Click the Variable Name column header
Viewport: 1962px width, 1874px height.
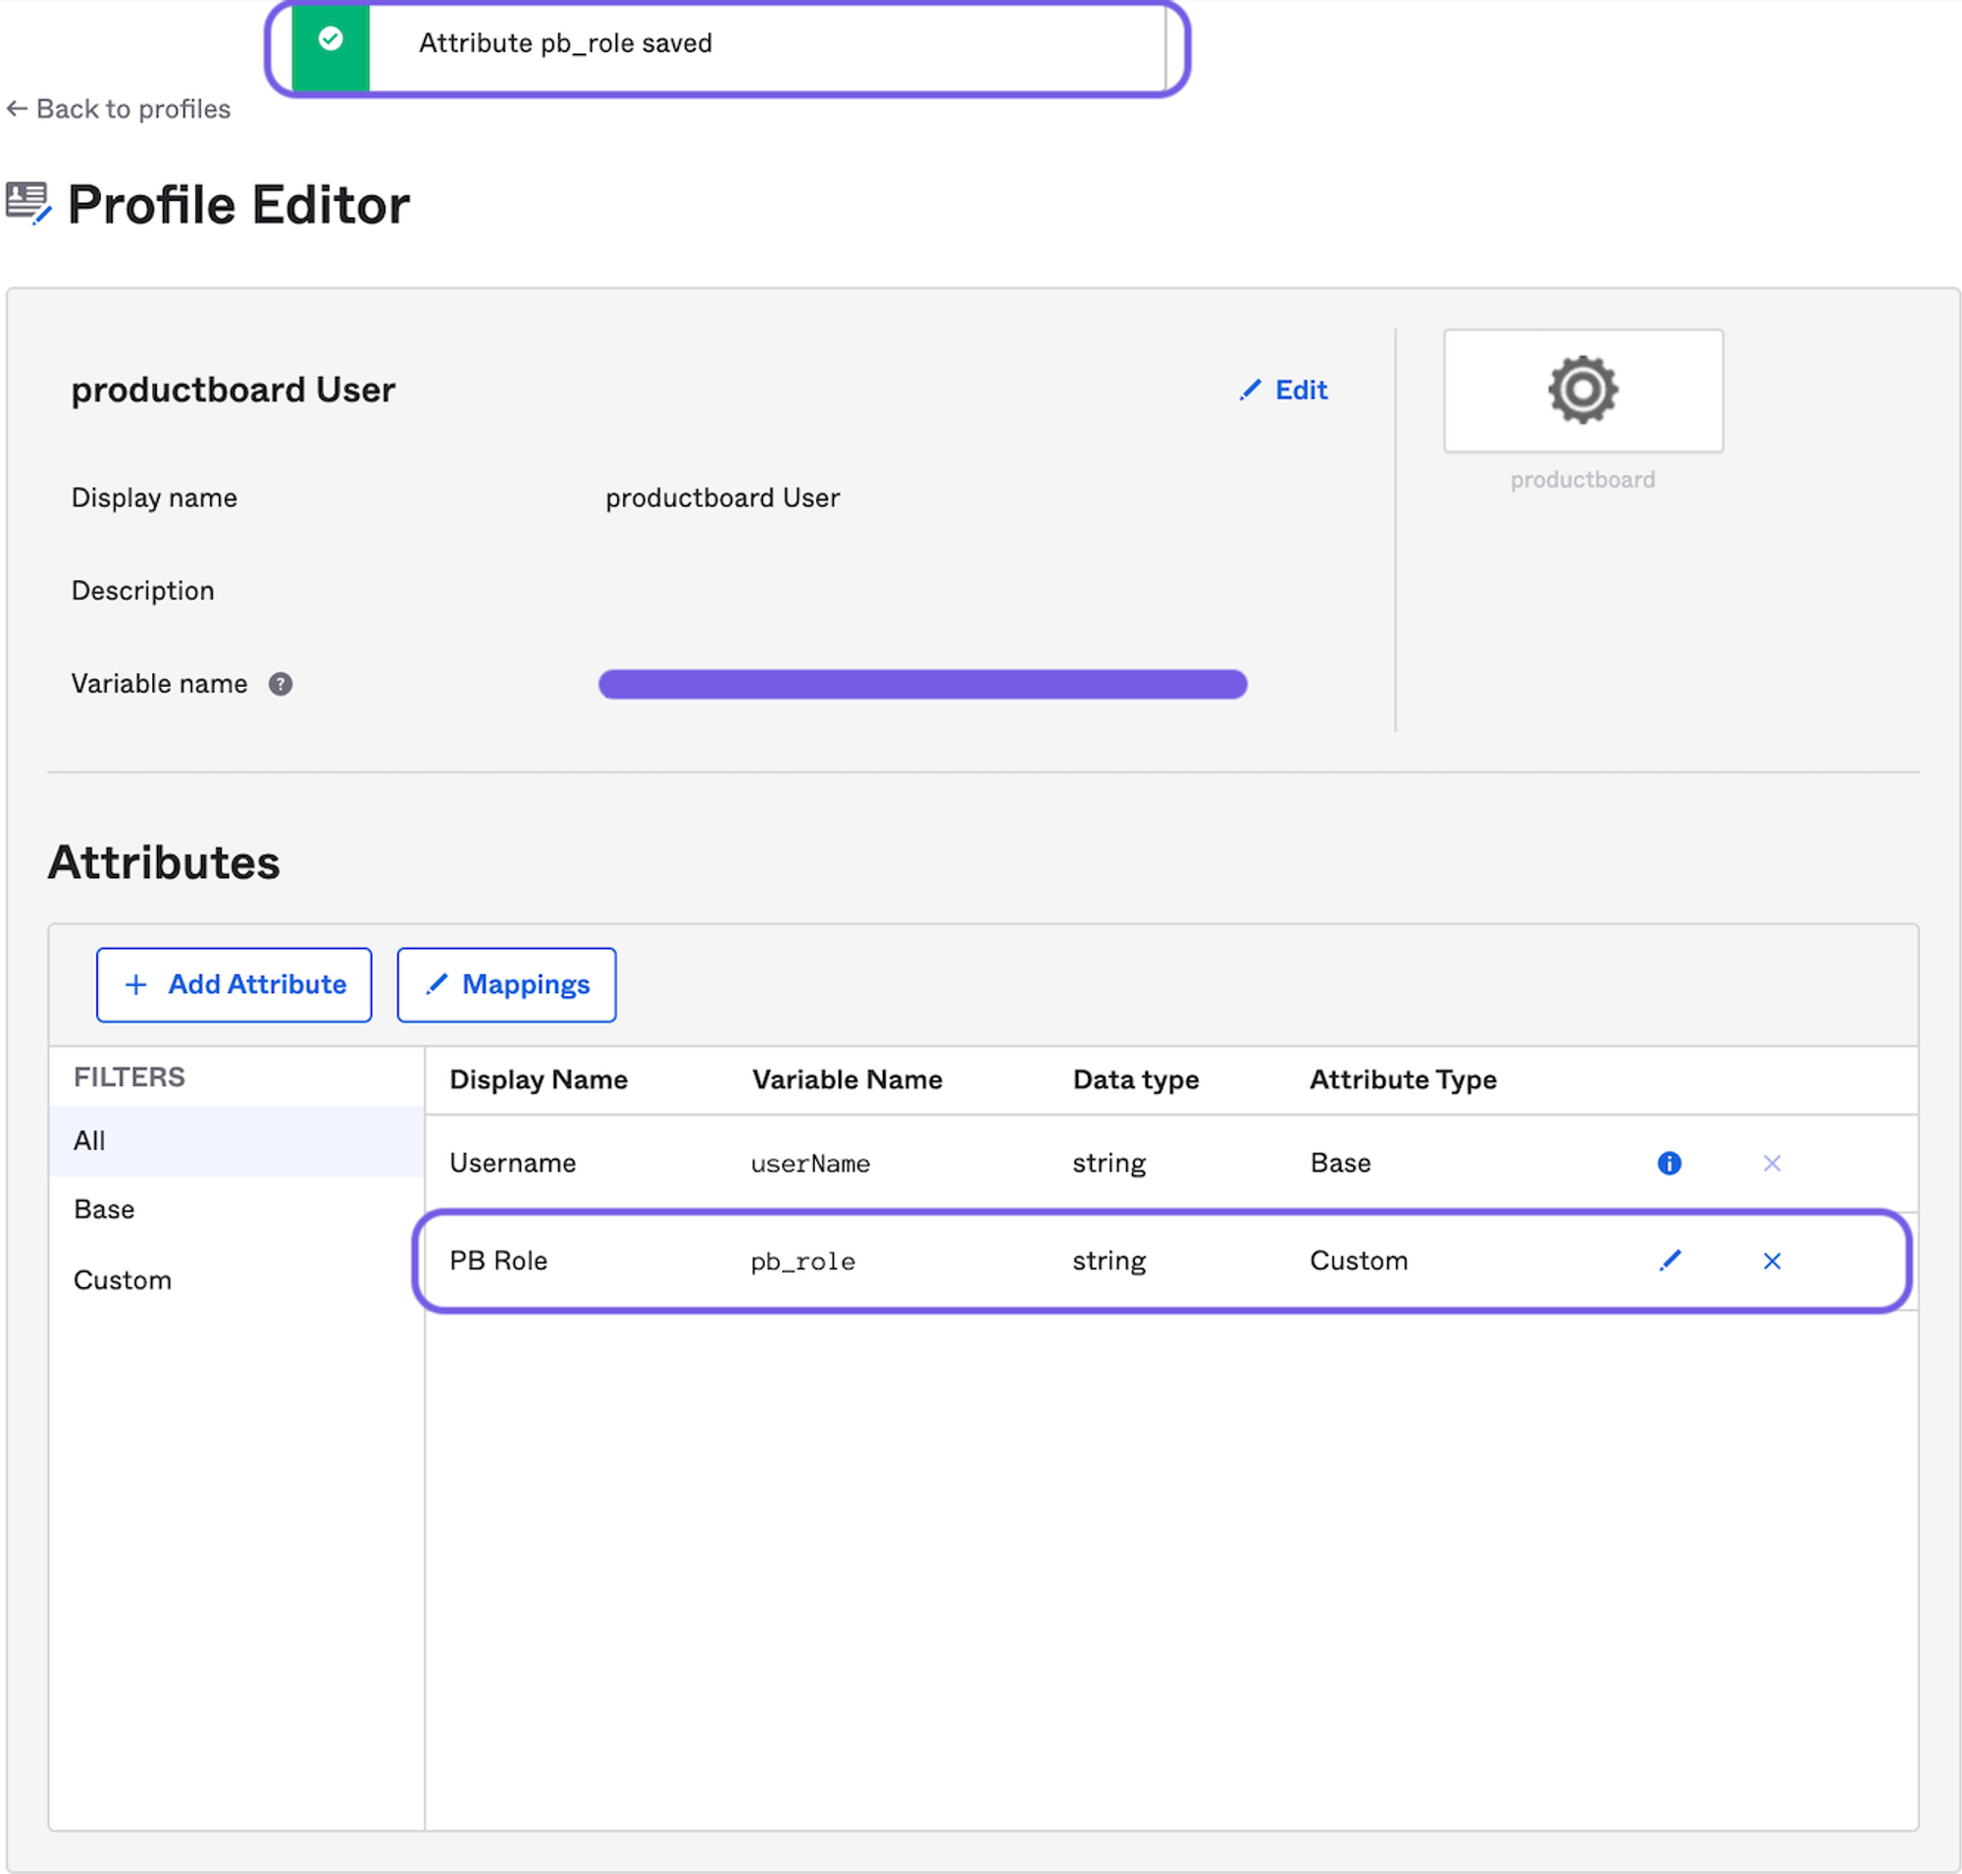[848, 1080]
